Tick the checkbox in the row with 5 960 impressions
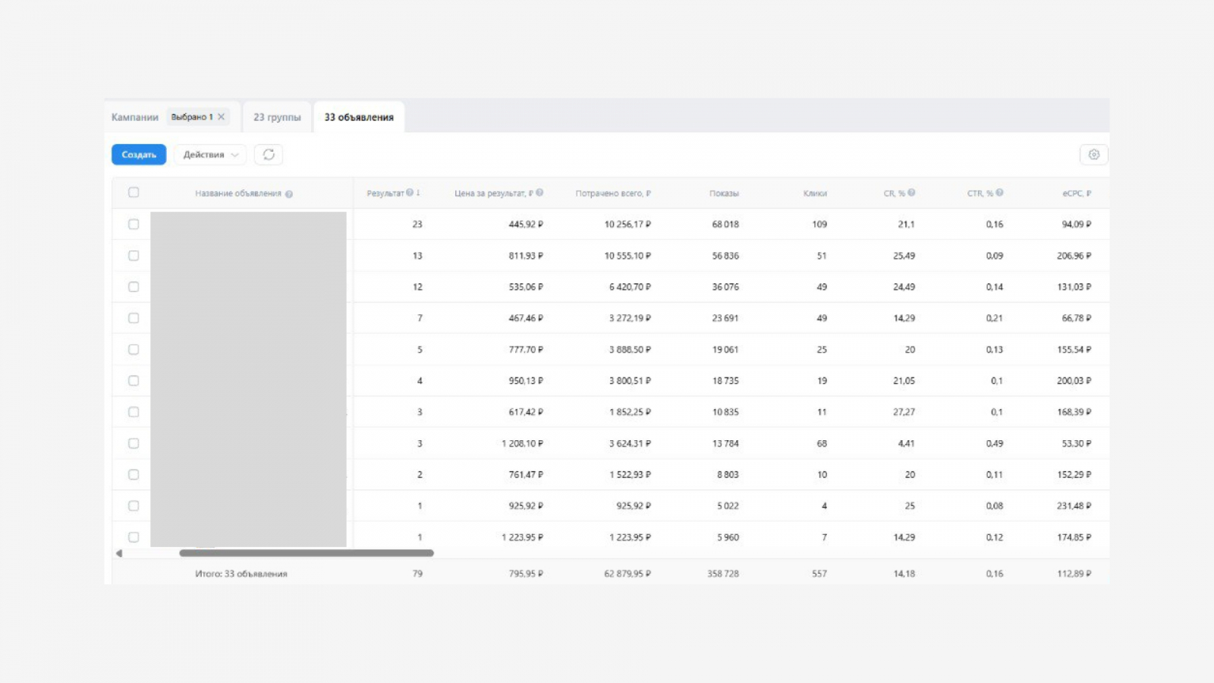 (x=134, y=537)
